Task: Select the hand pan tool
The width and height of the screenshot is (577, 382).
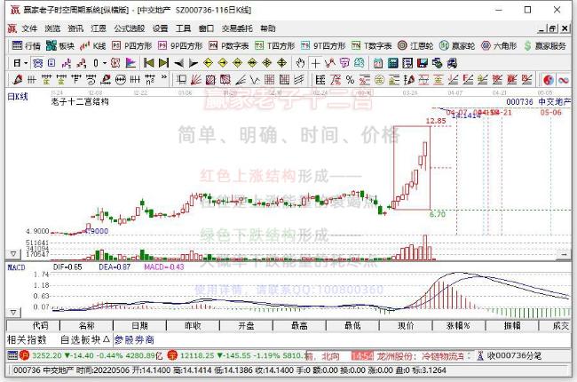Action: click(300, 63)
